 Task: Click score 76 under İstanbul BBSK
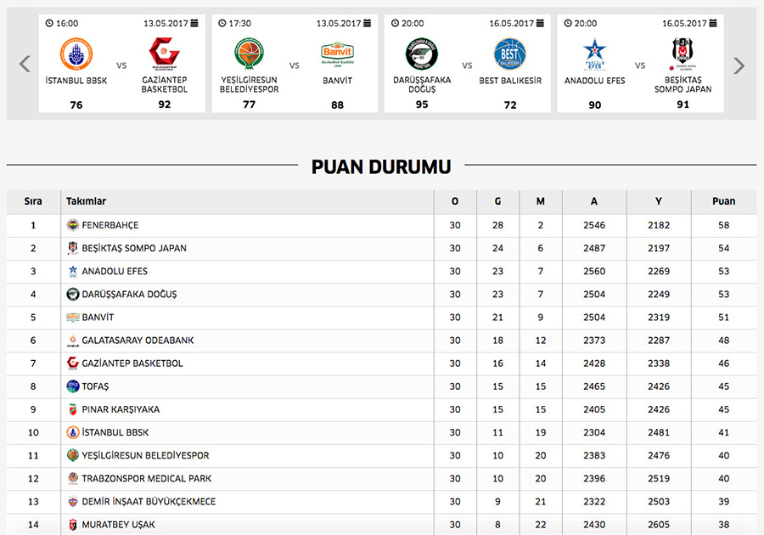[76, 104]
